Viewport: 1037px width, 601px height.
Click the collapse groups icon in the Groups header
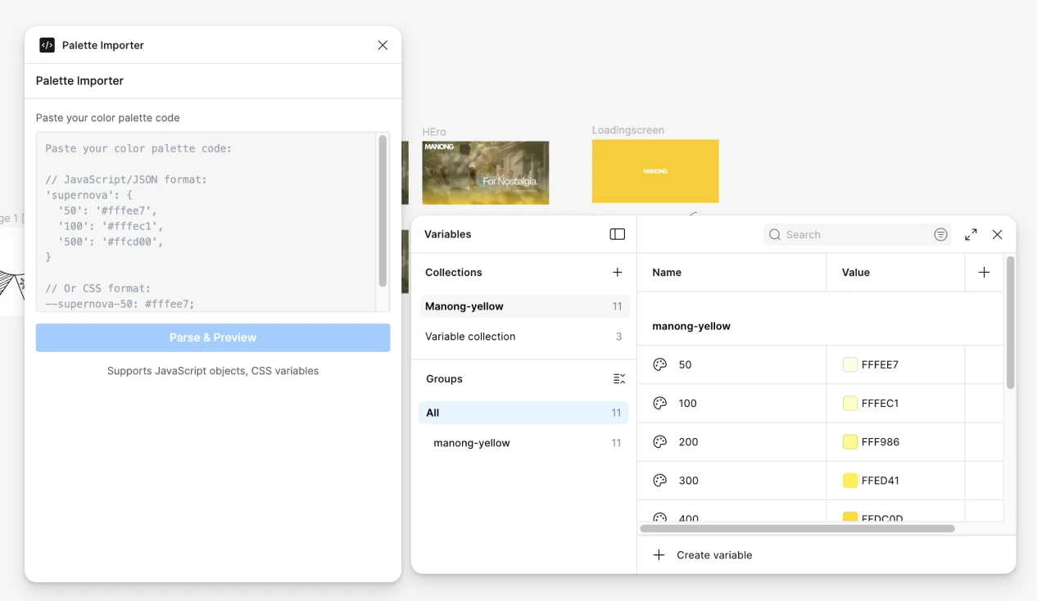pyautogui.click(x=618, y=378)
